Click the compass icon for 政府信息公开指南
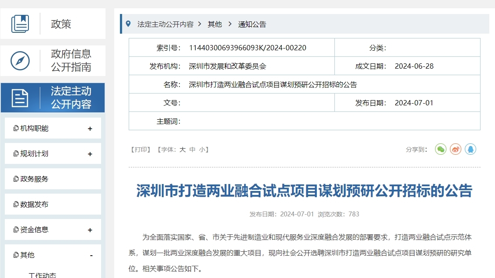 click(x=20, y=61)
